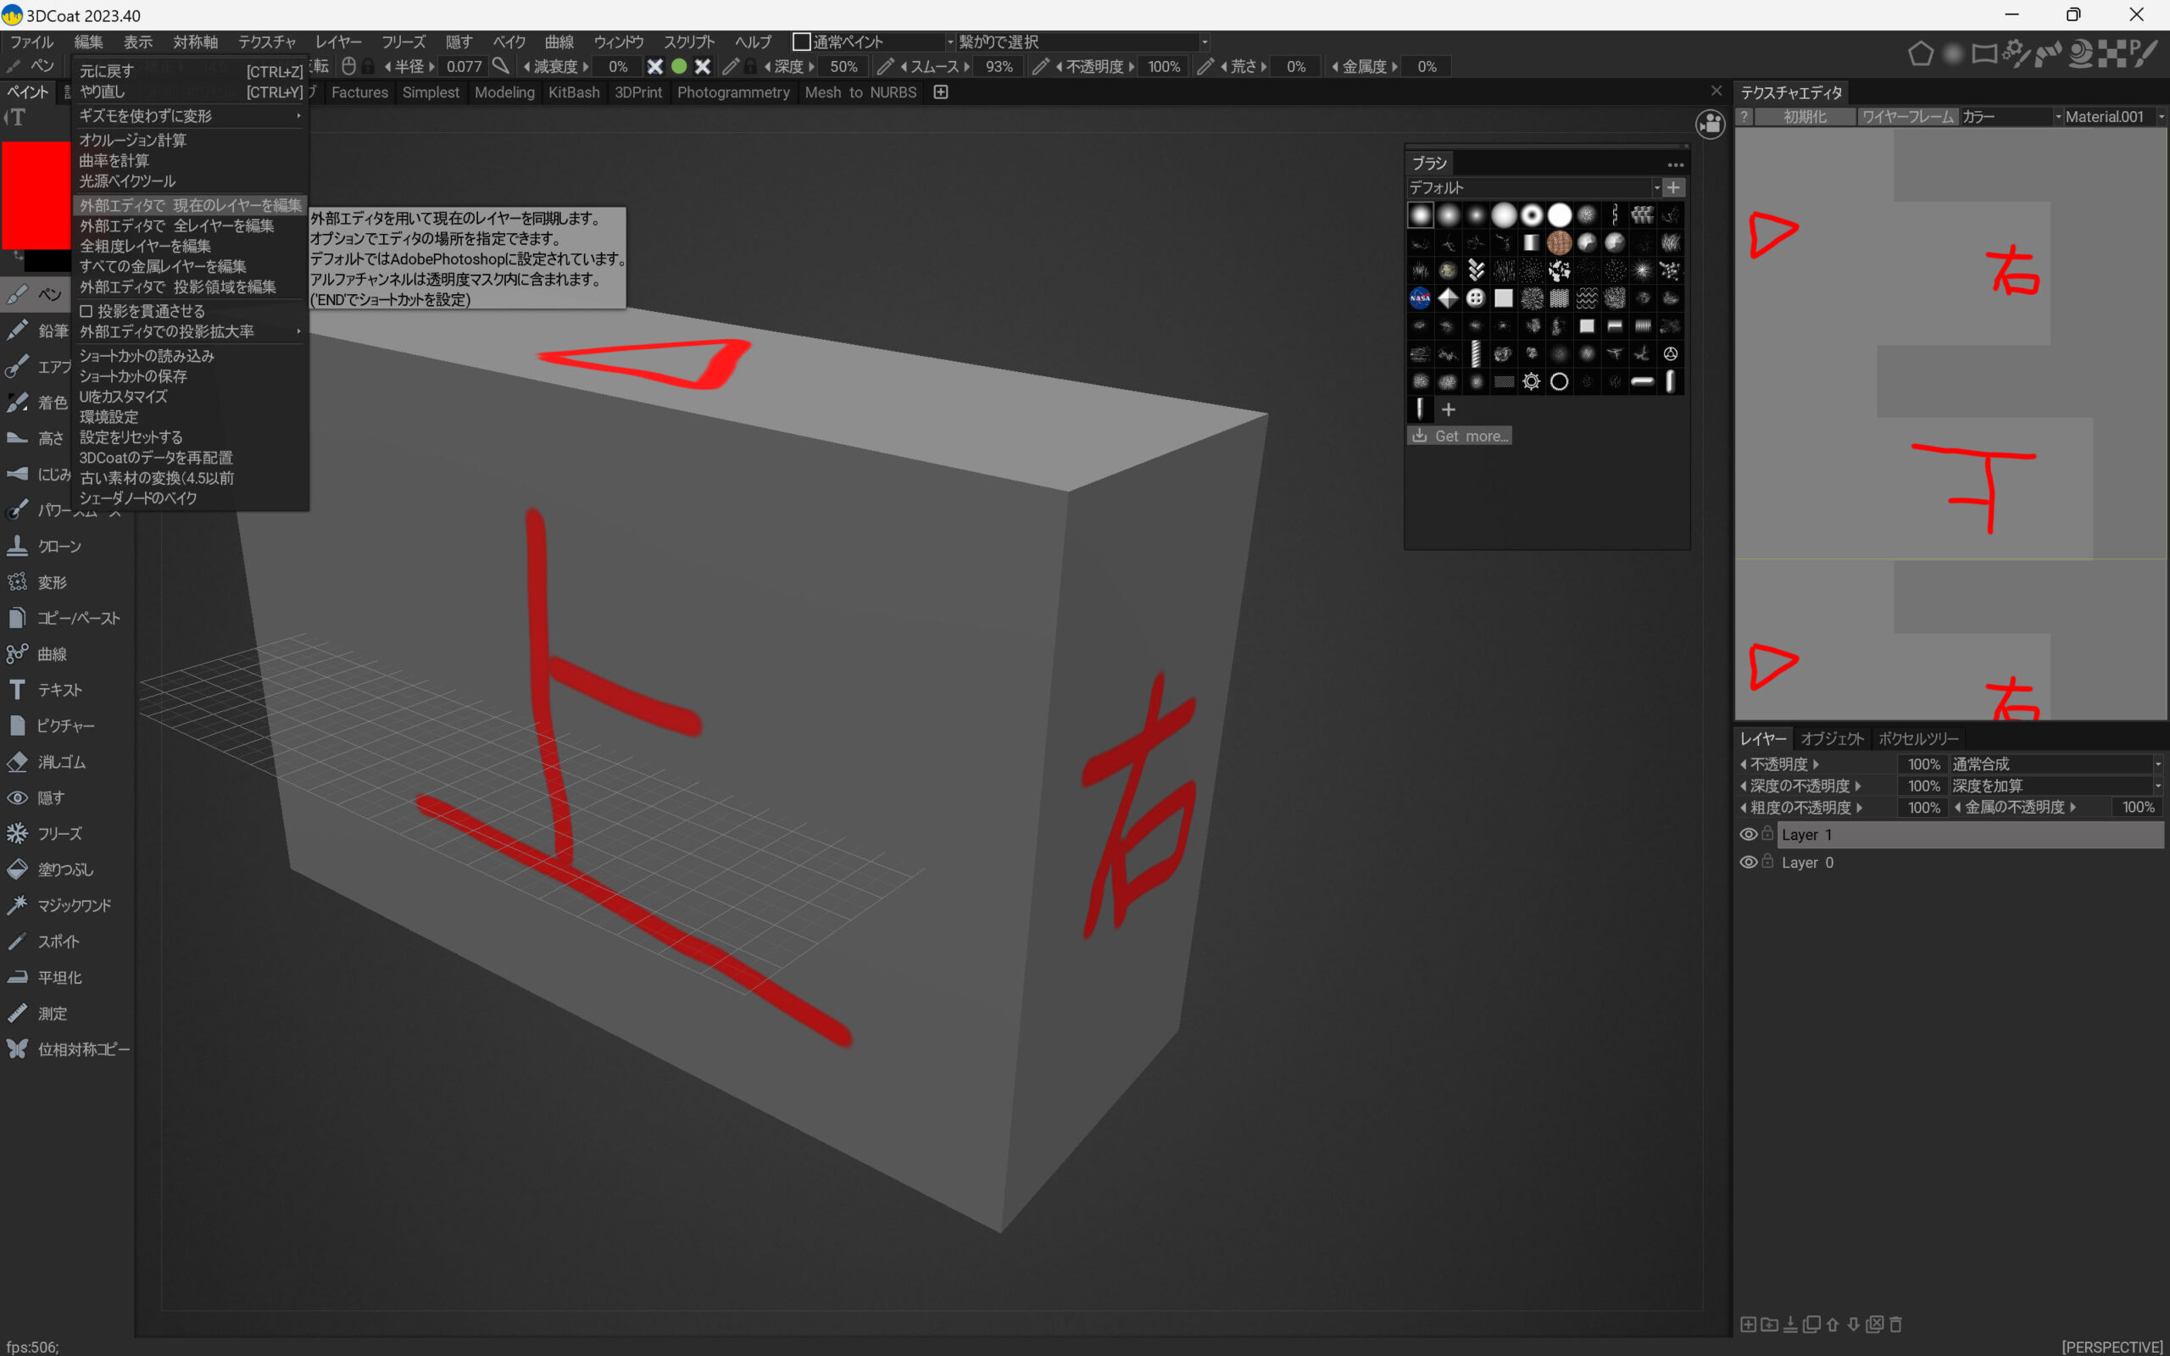Select the Magic Wand (マジックワンド) tool
2170x1356 pixels.
[73, 905]
